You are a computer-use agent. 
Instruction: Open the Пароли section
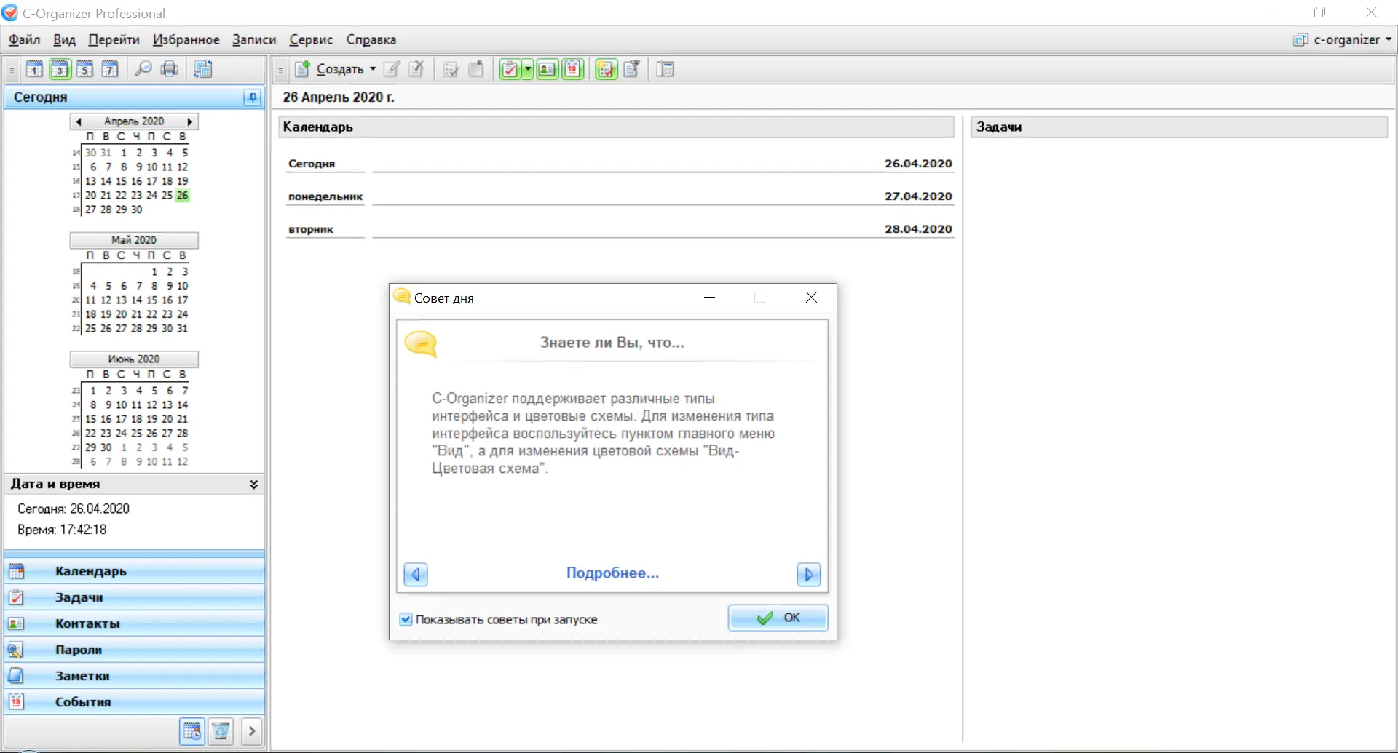[x=135, y=650]
